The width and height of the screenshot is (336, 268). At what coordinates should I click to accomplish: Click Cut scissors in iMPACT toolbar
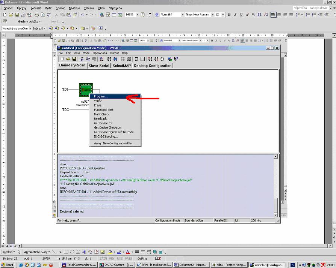(82, 59)
